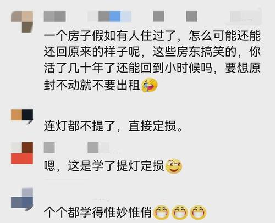The width and height of the screenshot is (275, 223).
Task: Select the comment 嗯，这是学了提灯定损
Action: (113, 166)
